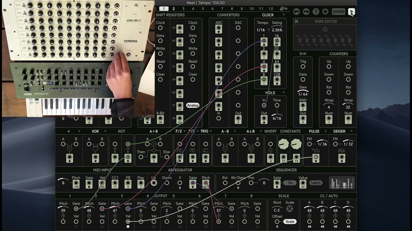Open scale settings tools icon
This screenshot has width=412, height=231.
(x=290, y=209)
